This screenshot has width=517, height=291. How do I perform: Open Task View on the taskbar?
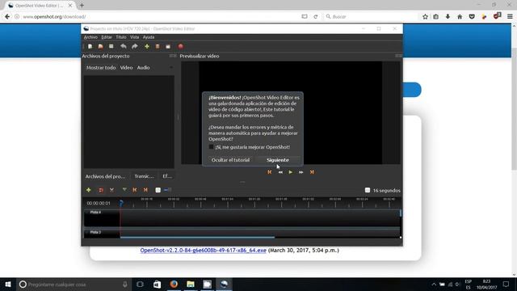click(140, 284)
